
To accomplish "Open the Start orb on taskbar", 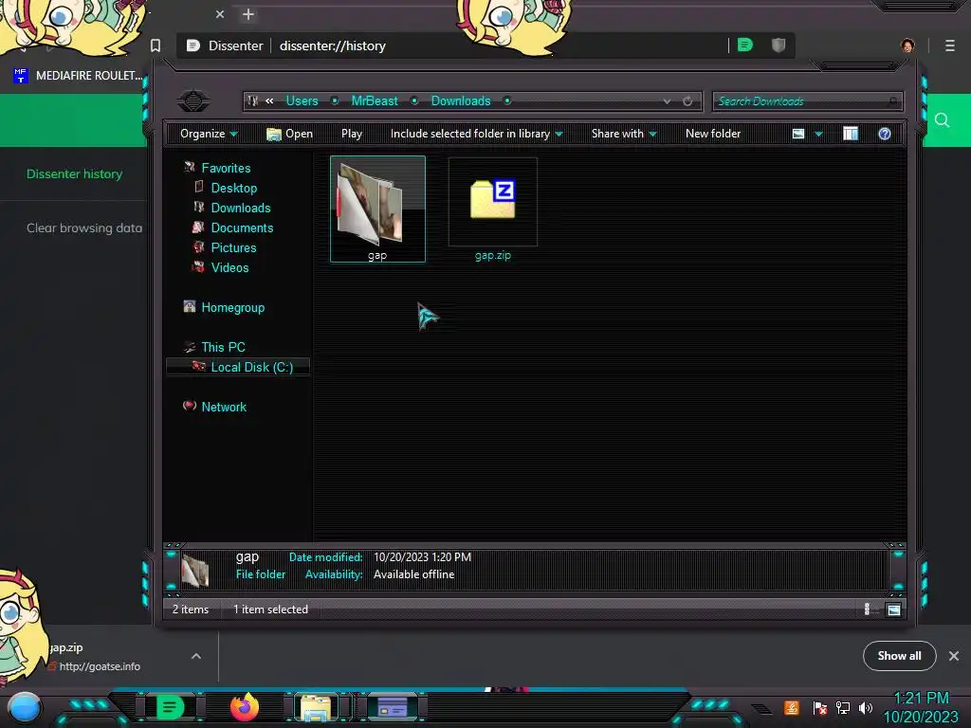I will pos(24,707).
